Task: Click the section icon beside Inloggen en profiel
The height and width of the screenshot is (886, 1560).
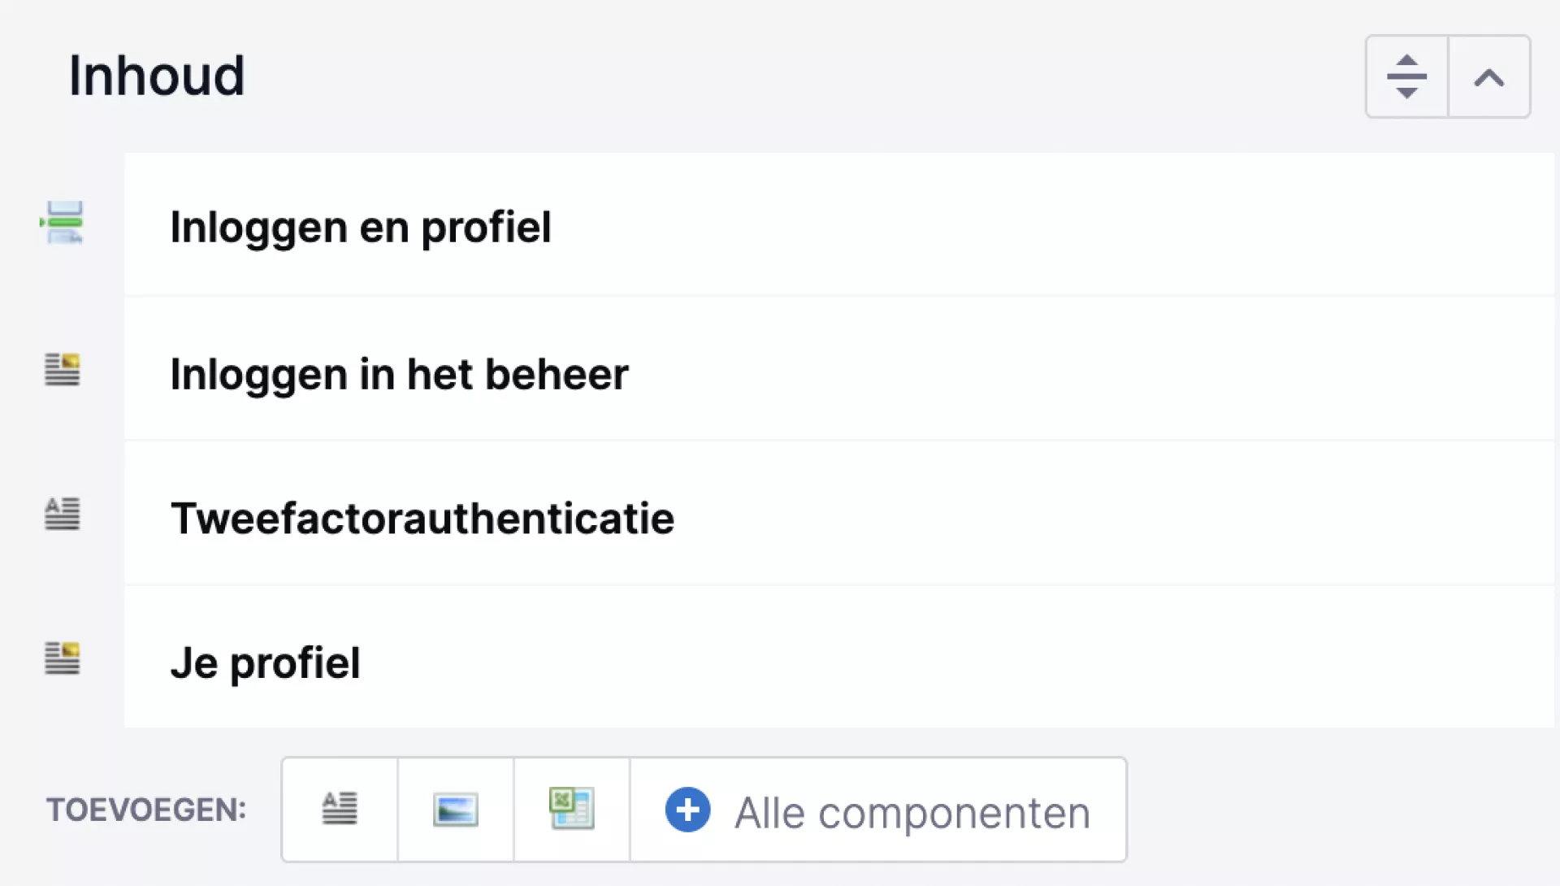Action: point(63,223)
